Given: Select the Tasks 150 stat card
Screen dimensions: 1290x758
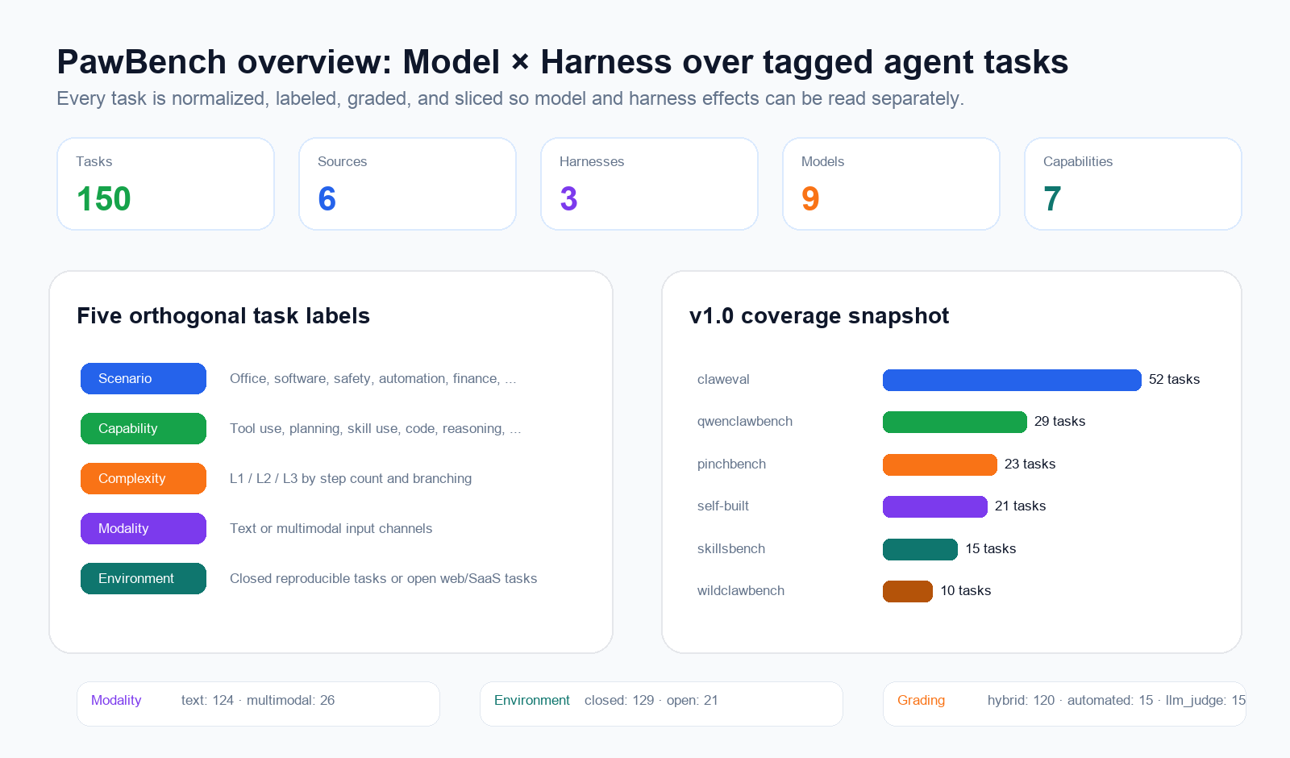Looking at the screenshot, I should (x=166, y=184).
